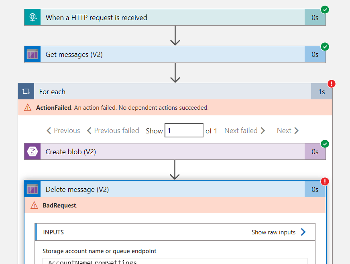Expand the When a HTTP request is received step
Screen dimensions: 350x264
173,17
